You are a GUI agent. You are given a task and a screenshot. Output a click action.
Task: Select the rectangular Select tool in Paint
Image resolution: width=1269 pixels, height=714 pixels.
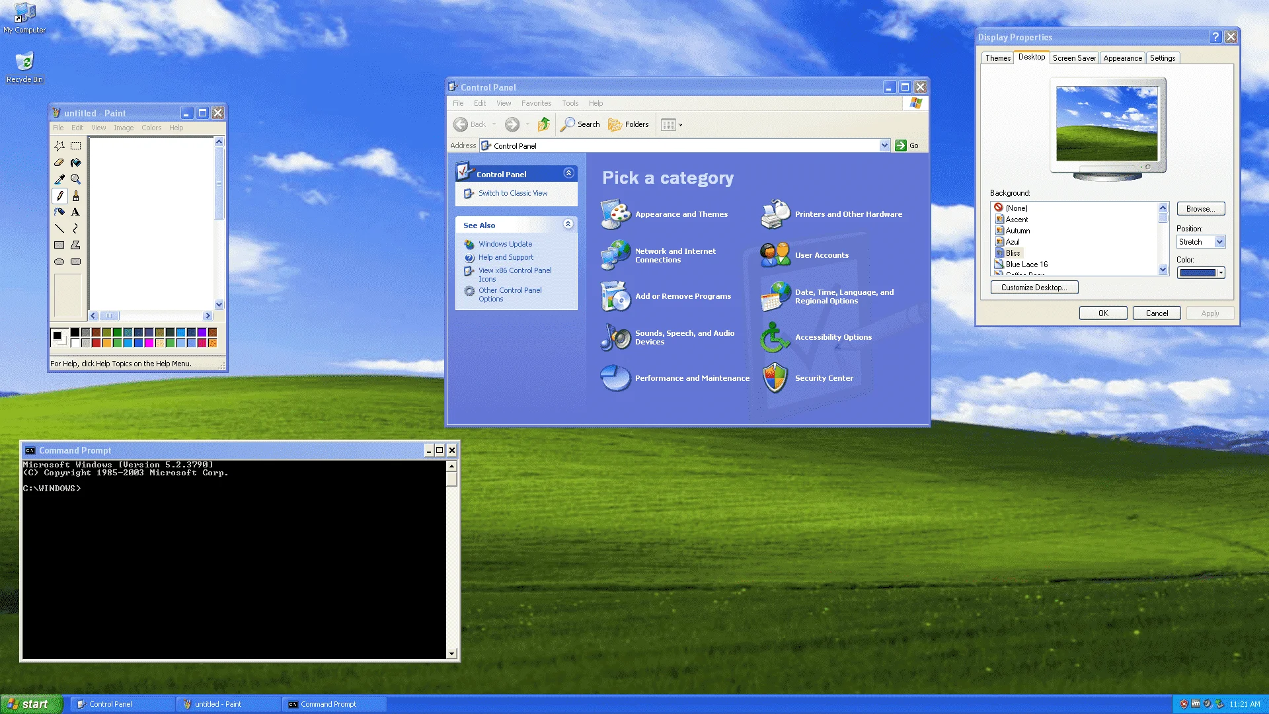[76, 145]
